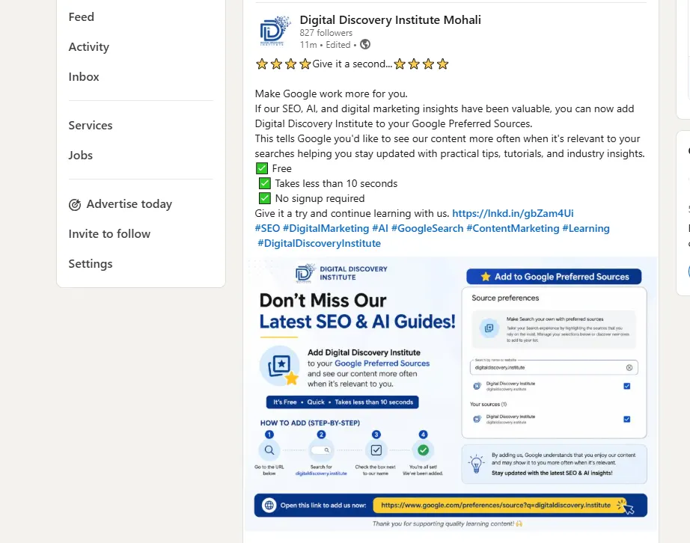690x543 pixels.
Task: Click the 'Give it a second...' headline text
Action: [x=352, y=64]
